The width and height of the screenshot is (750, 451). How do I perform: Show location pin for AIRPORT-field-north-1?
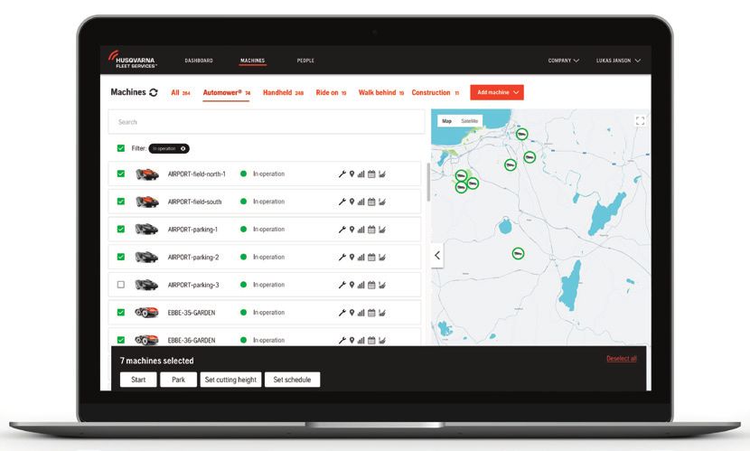(352, 174)
